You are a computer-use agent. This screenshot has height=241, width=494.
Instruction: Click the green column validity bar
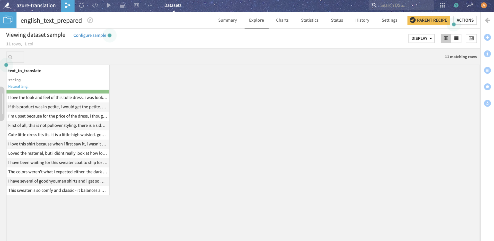click(x=58, y=92)
